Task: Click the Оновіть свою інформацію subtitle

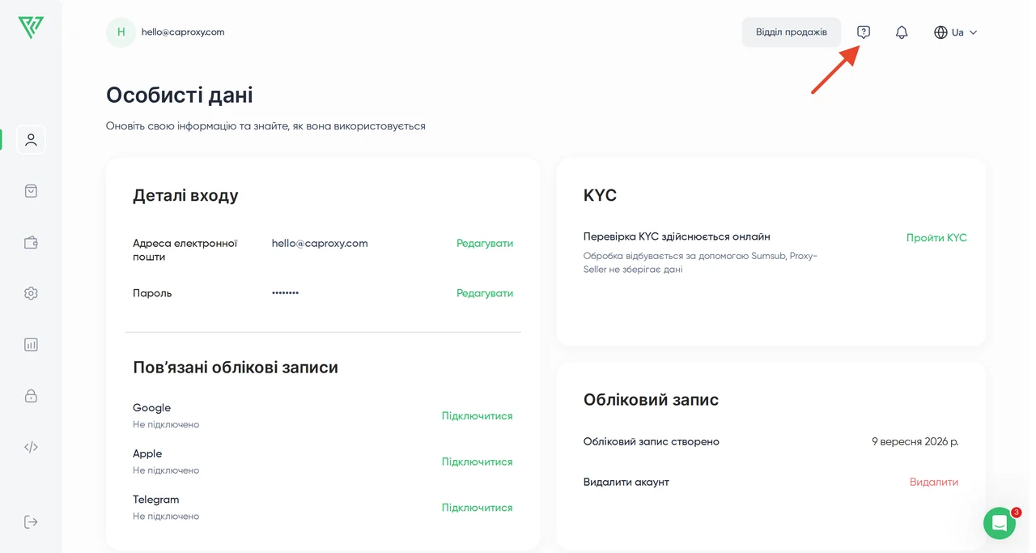Action: click(265, 126)
